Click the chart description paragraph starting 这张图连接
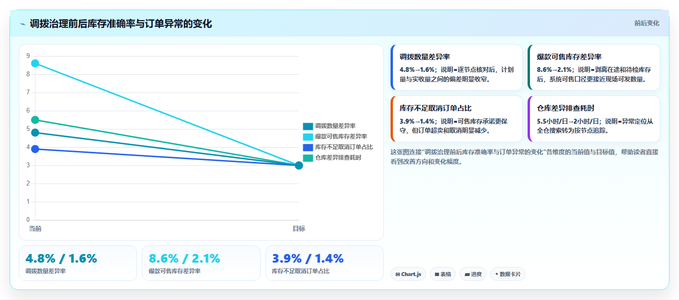 (525, 157)
